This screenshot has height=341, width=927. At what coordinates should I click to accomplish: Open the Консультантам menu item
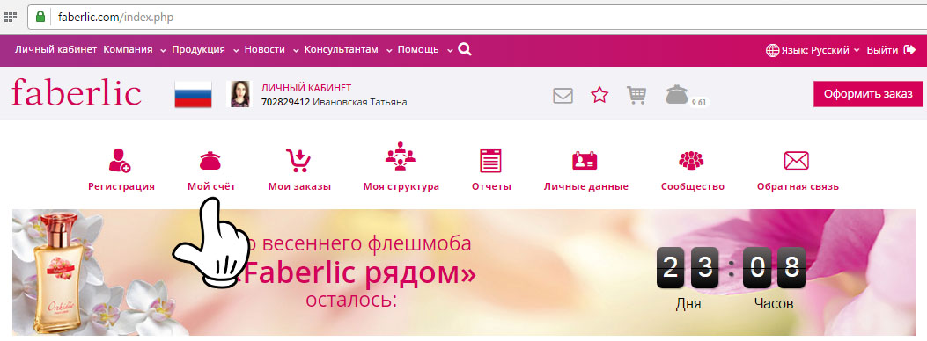341,50
